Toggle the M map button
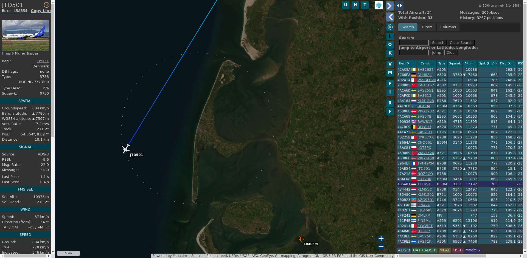This screenshot has width=527, height=258. pyautogui.click(x=390, y=73)
